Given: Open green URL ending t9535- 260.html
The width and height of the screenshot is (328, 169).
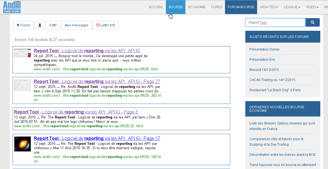Looking at the screenshot, I should pos(97,98).
